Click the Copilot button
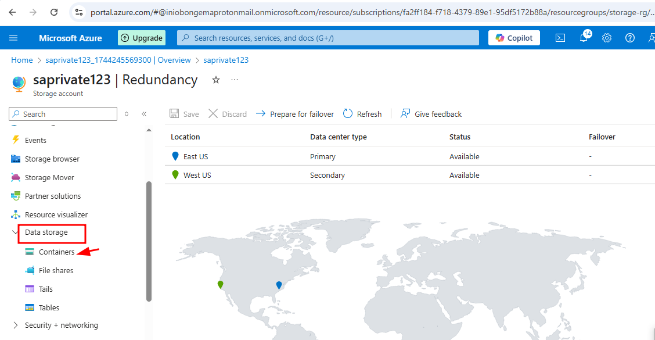The height and width of the screenshot is (340, 655). coord(514,38)
